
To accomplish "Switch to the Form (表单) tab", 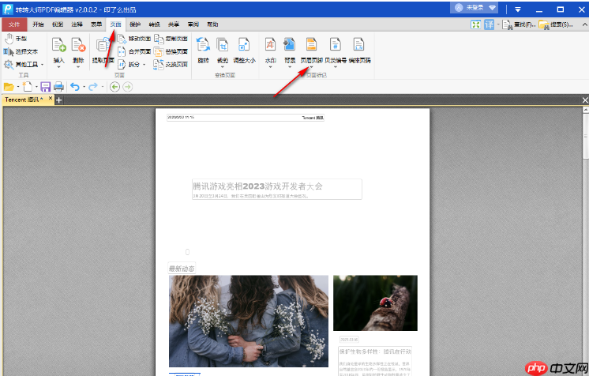I will [x=96, y=24].
